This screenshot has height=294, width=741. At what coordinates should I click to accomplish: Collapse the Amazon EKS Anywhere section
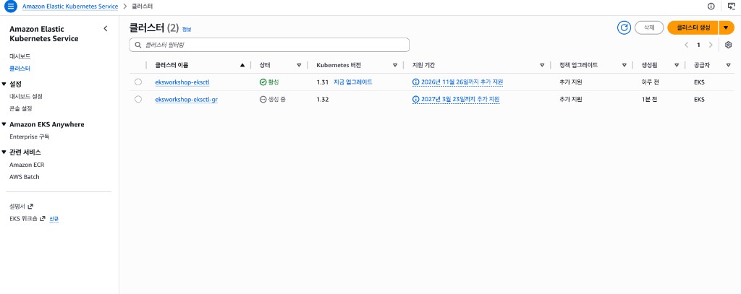(4, 124)
